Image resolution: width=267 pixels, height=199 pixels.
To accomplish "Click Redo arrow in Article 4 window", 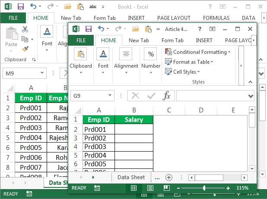I will coord(118,29).
